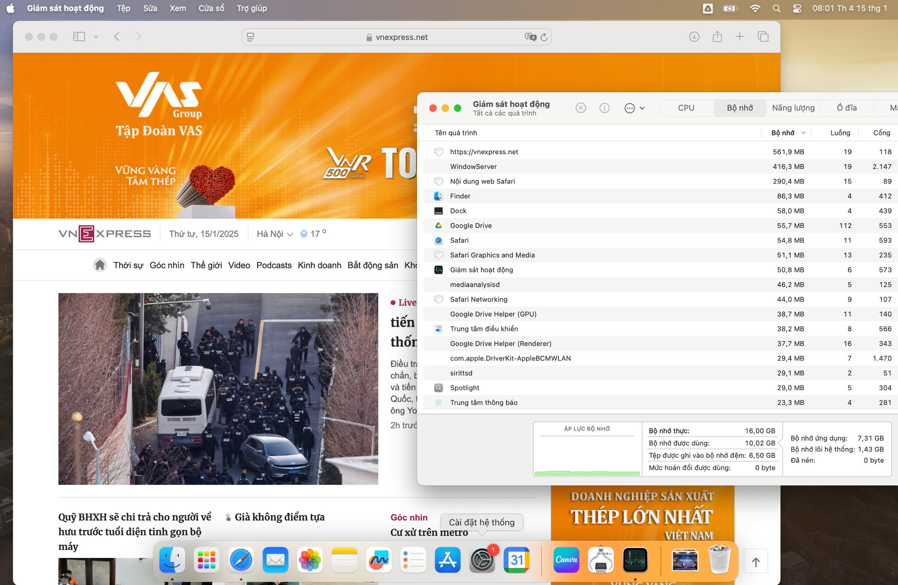Select Google Drive Helper (GPU) row
The width and height of the screenshot is (898, 585).
pos(660,314)
